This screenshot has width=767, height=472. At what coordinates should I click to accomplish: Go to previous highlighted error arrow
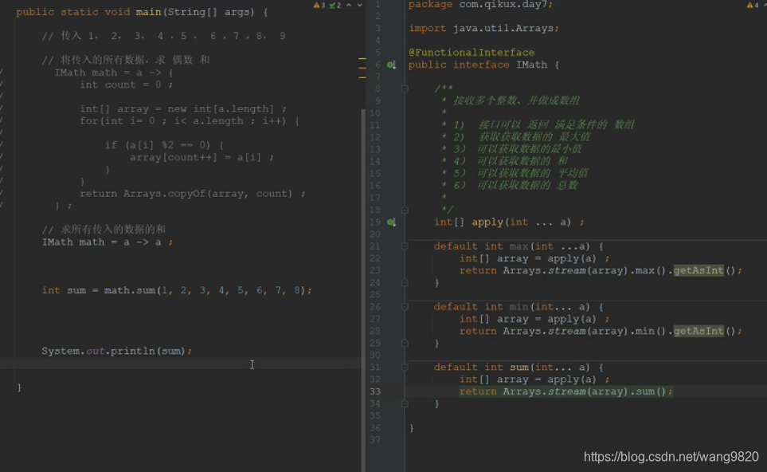[x=349, y=6]
